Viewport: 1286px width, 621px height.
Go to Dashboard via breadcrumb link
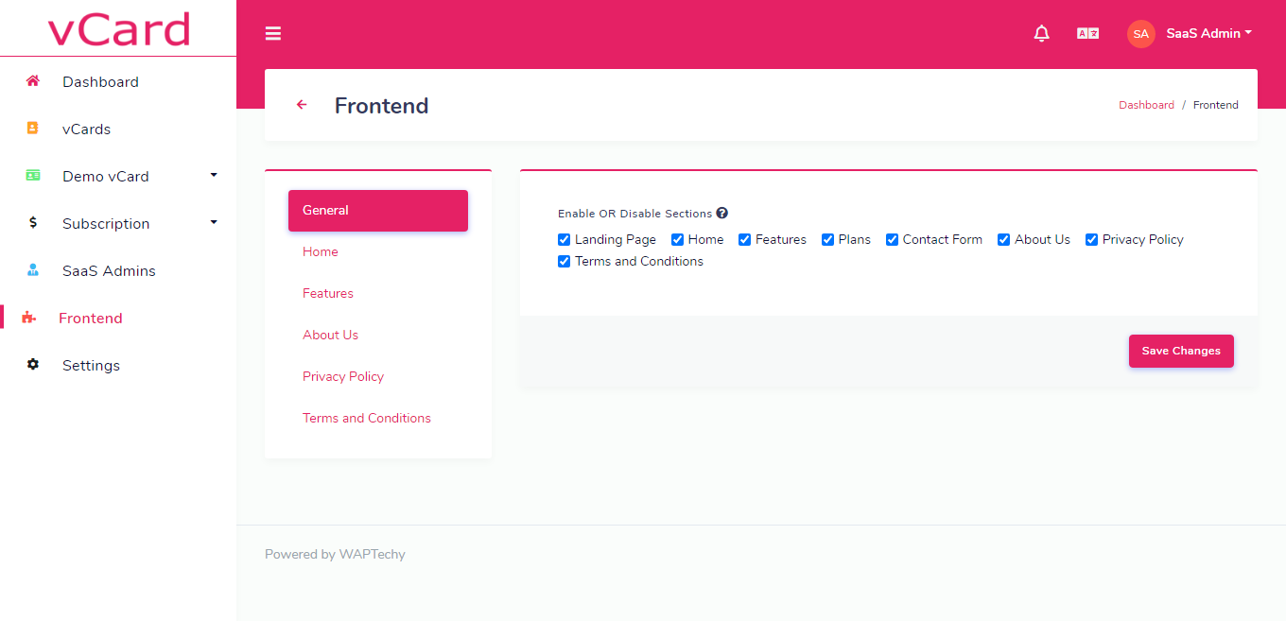pyautogui.click(x=1146, y=105)
